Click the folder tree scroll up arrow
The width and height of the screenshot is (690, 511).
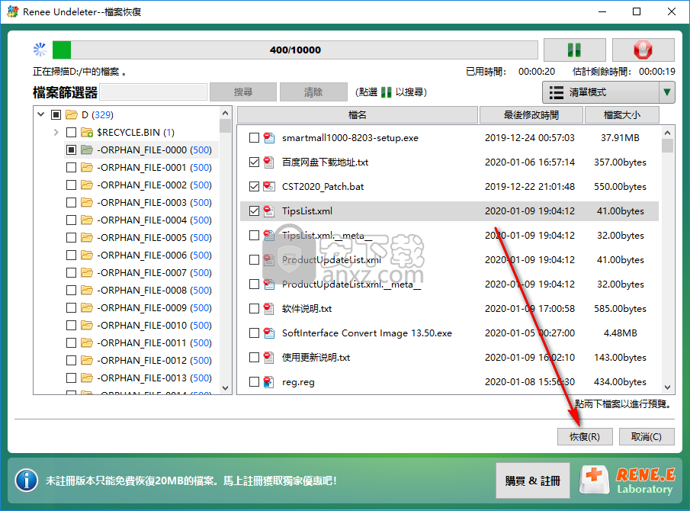coord(226,113)
